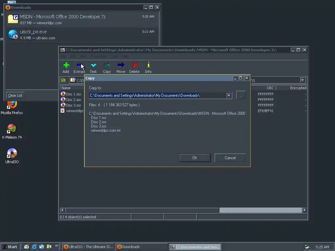Click the taskbar clock showing 5:25 AM
335x251 pixels.
(322, 247)
